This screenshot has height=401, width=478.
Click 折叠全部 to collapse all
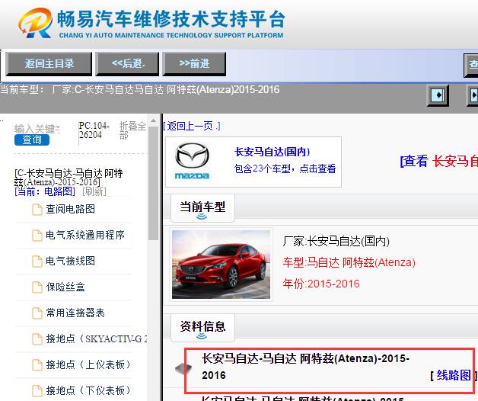(x=132, y=130)
